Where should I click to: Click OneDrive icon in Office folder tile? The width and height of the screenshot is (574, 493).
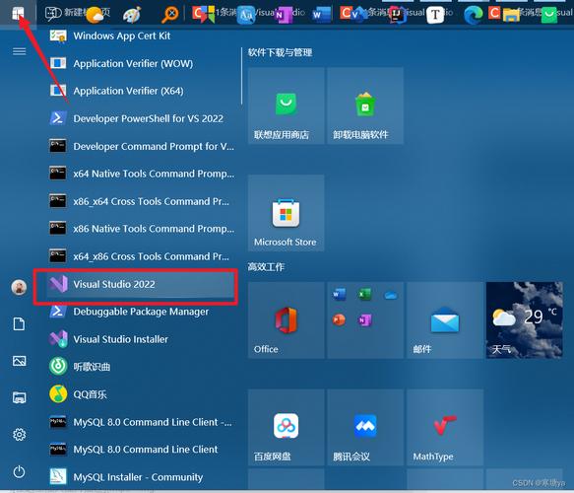(391, 295)
